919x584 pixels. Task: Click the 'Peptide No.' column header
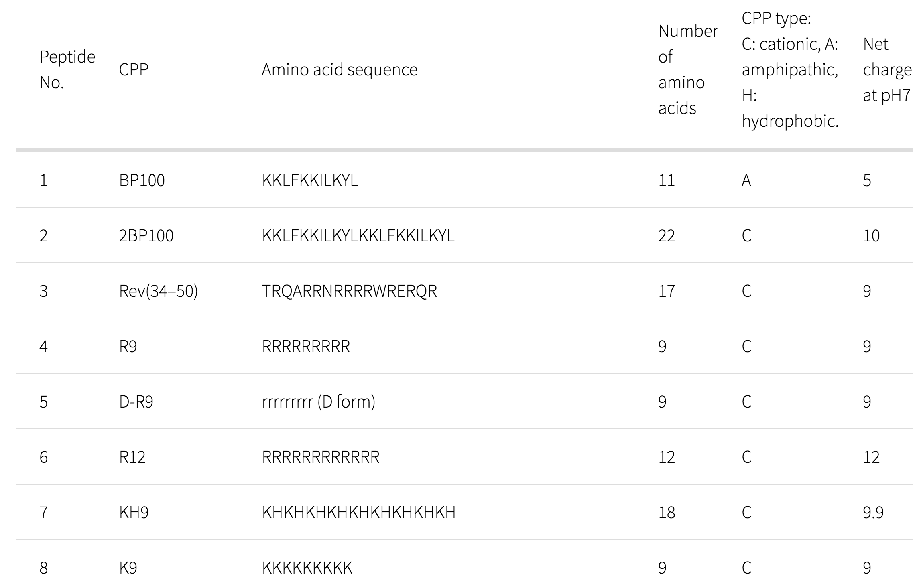[x=67, y=70]
